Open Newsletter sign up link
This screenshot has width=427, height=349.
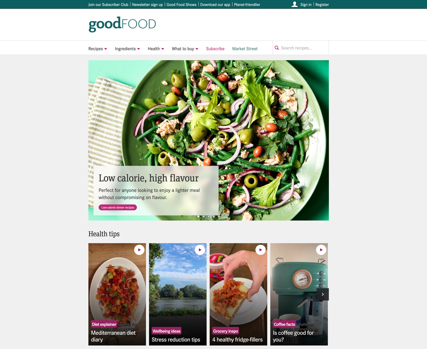click(147, 5)
